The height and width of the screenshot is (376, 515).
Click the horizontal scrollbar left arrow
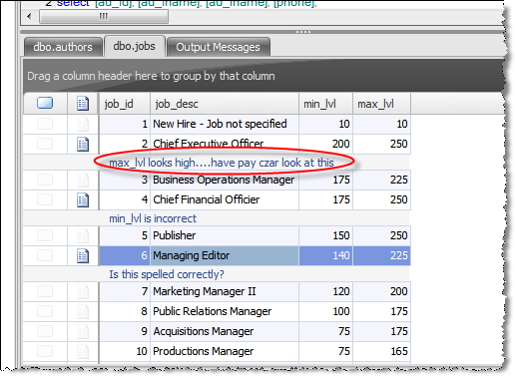pos(29,16)
